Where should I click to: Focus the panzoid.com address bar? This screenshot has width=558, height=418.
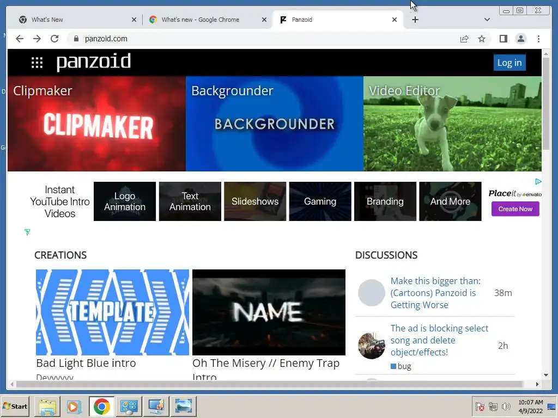point(263,39)
